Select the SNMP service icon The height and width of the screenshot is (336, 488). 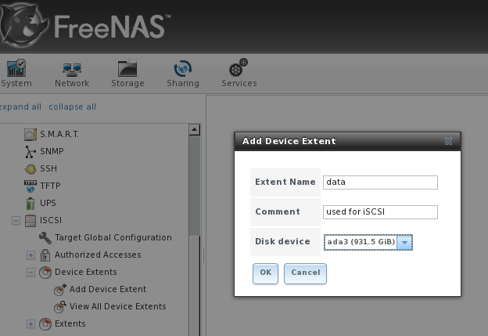30,152
